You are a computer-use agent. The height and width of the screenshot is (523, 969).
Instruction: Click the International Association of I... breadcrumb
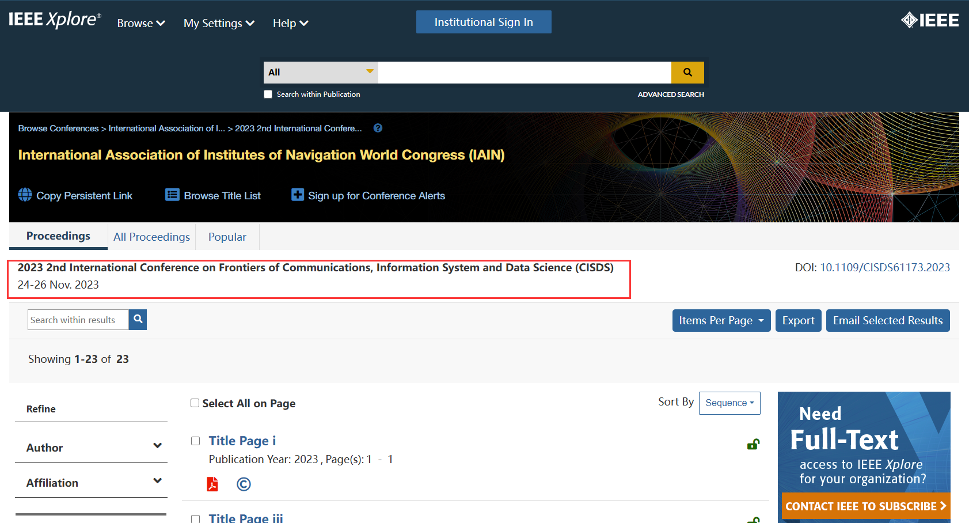click(x=167, y=128)
